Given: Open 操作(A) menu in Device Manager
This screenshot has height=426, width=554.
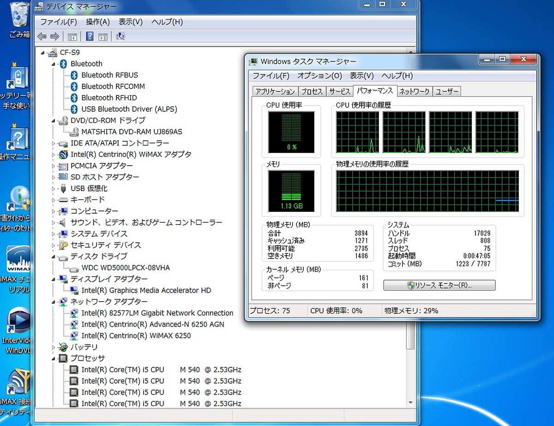Looking at the screenshot, I should coord(98,22).
